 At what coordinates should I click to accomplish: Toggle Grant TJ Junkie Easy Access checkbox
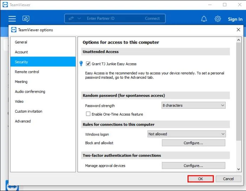coord(88,64)
